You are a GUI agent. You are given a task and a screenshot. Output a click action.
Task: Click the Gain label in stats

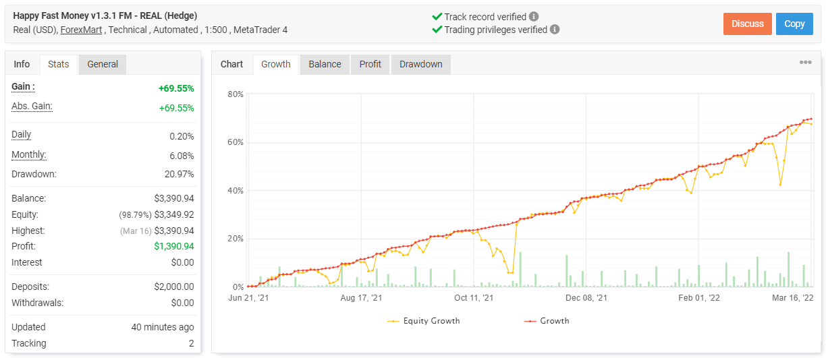coord(23,87)
